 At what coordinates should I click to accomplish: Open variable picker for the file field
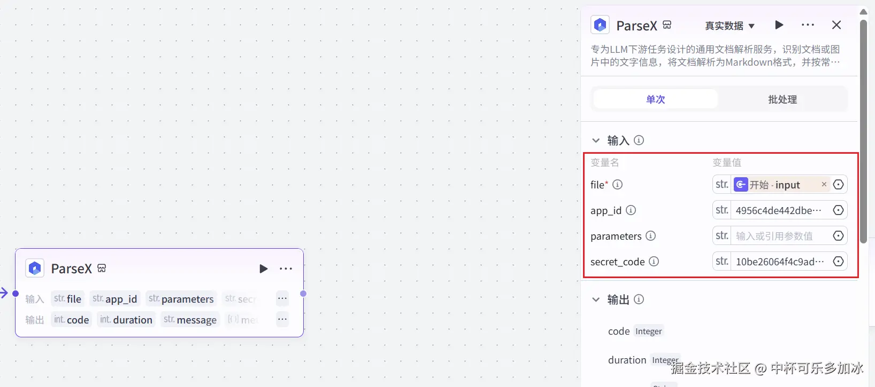(838, 185)
